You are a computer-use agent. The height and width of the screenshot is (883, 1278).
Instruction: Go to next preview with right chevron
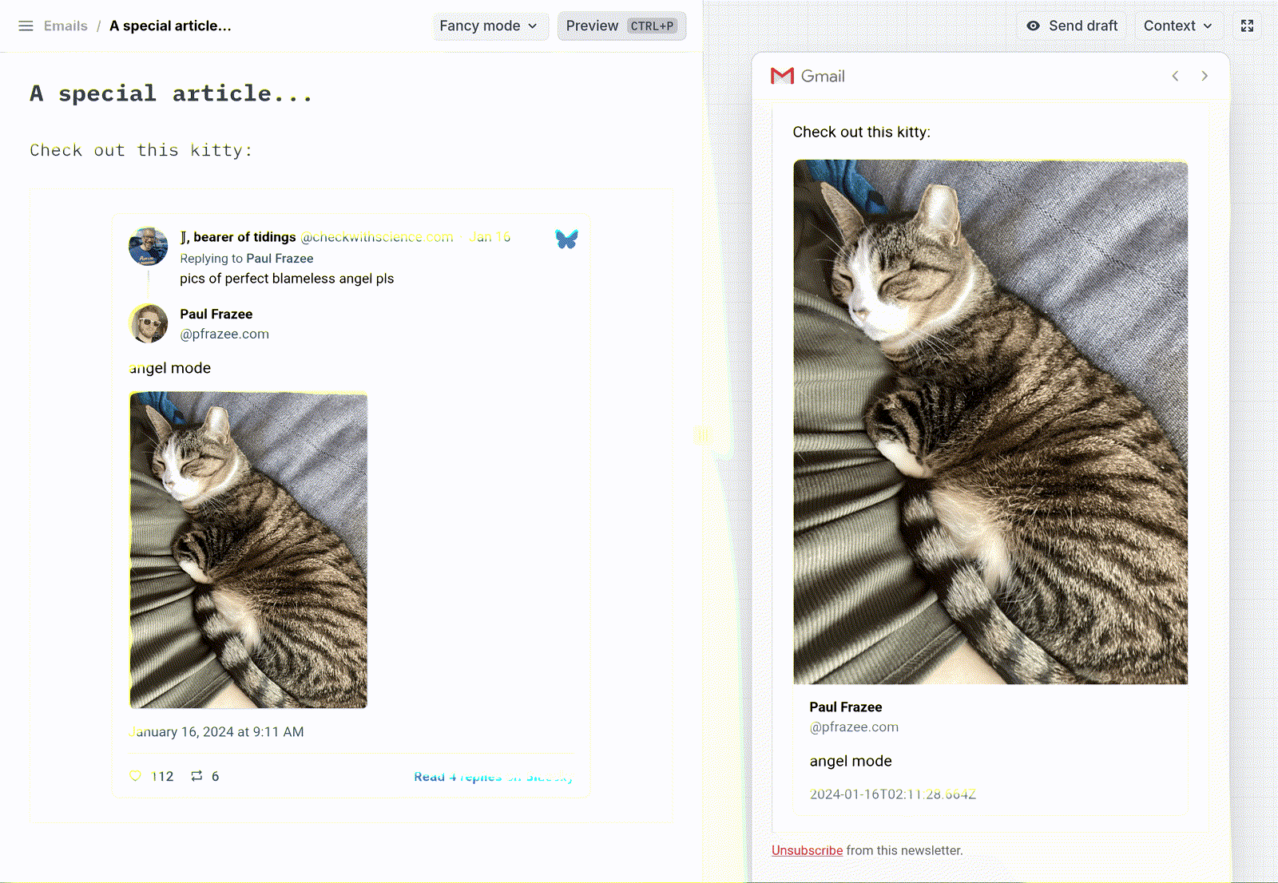click(x=1205, y=76)
